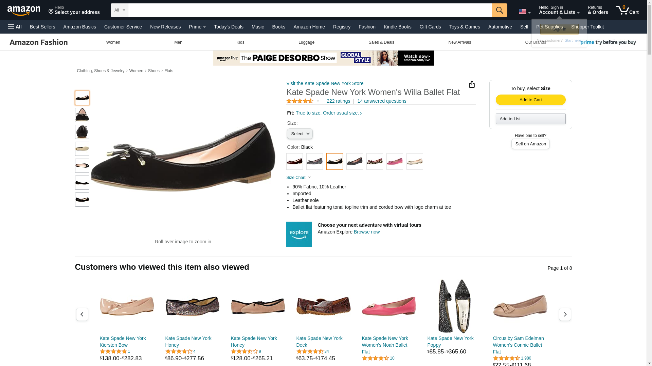
Task: Click the share icon near product title
Action: 472,84
